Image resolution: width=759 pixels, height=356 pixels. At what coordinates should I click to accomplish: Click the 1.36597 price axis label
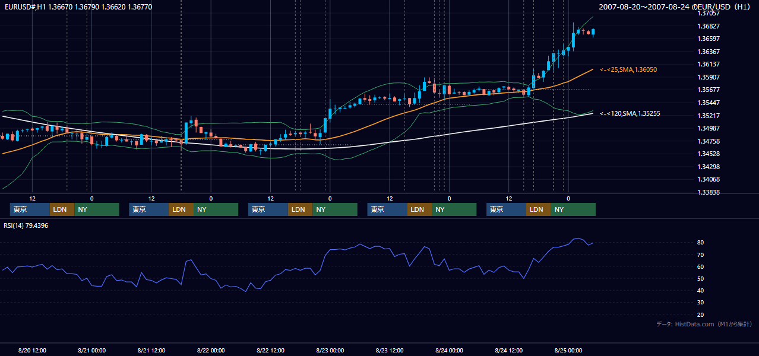(709, 39)
